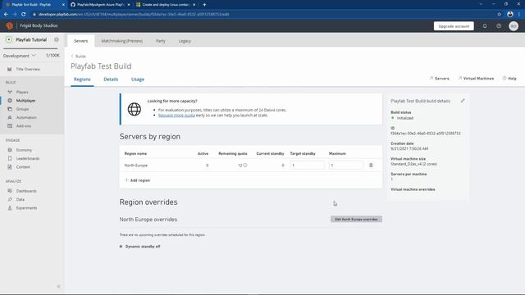
Task: Click the Upgrade account button
Action: pyautogui.click(x=454, y=26)
